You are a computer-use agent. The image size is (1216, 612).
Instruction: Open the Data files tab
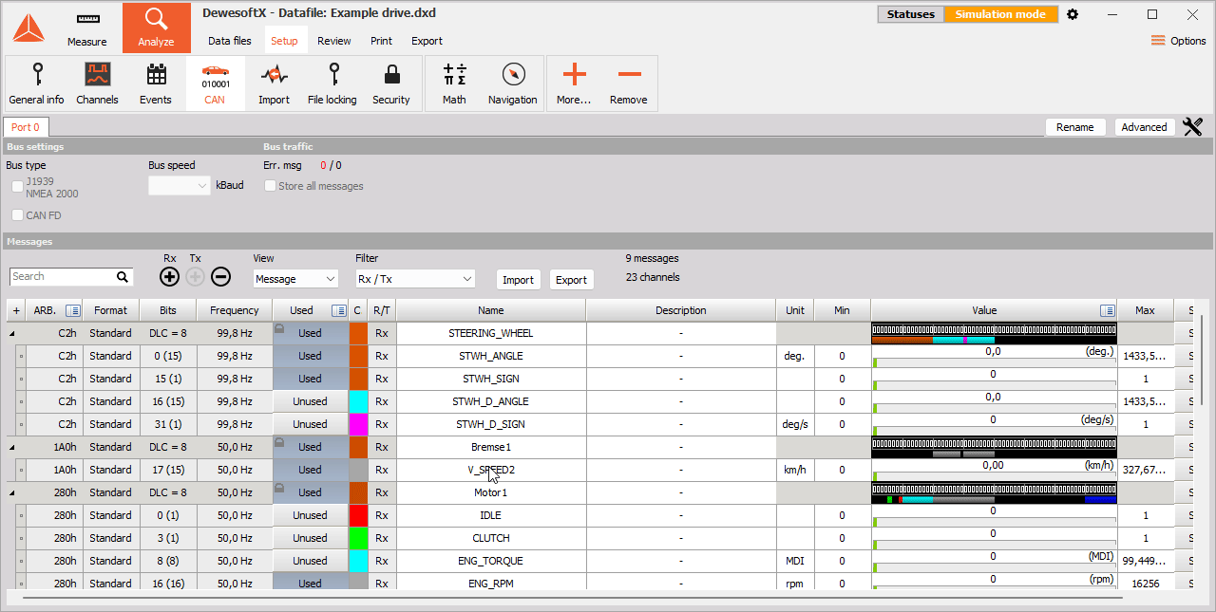[230, 41]
